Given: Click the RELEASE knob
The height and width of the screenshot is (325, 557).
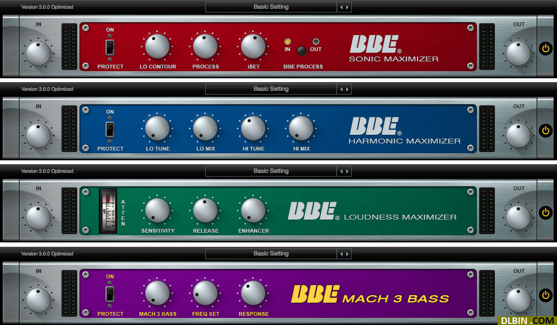Looking at the screenshot, I should point(205,210).
